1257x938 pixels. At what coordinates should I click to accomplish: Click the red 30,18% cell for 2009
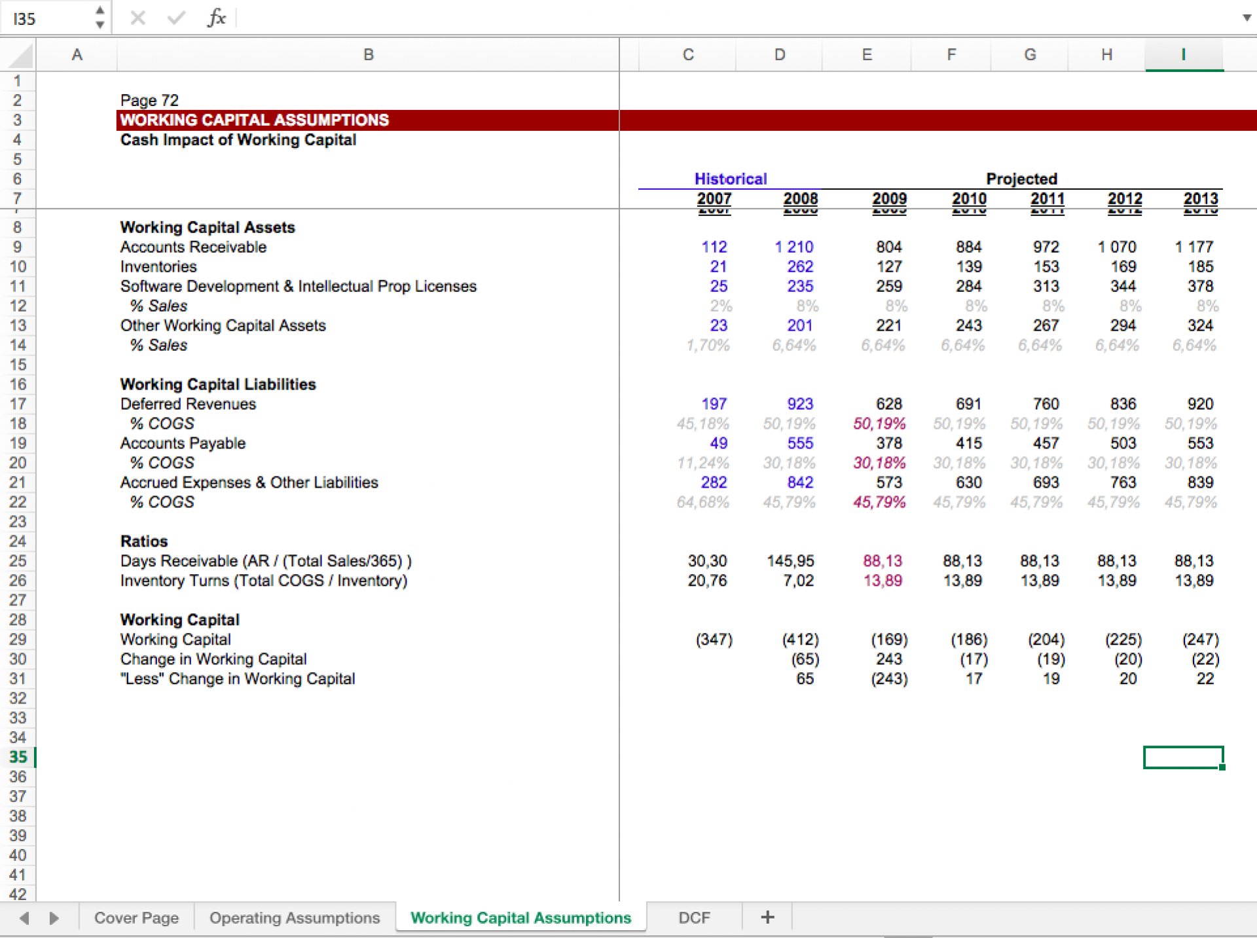coord(879,463)
